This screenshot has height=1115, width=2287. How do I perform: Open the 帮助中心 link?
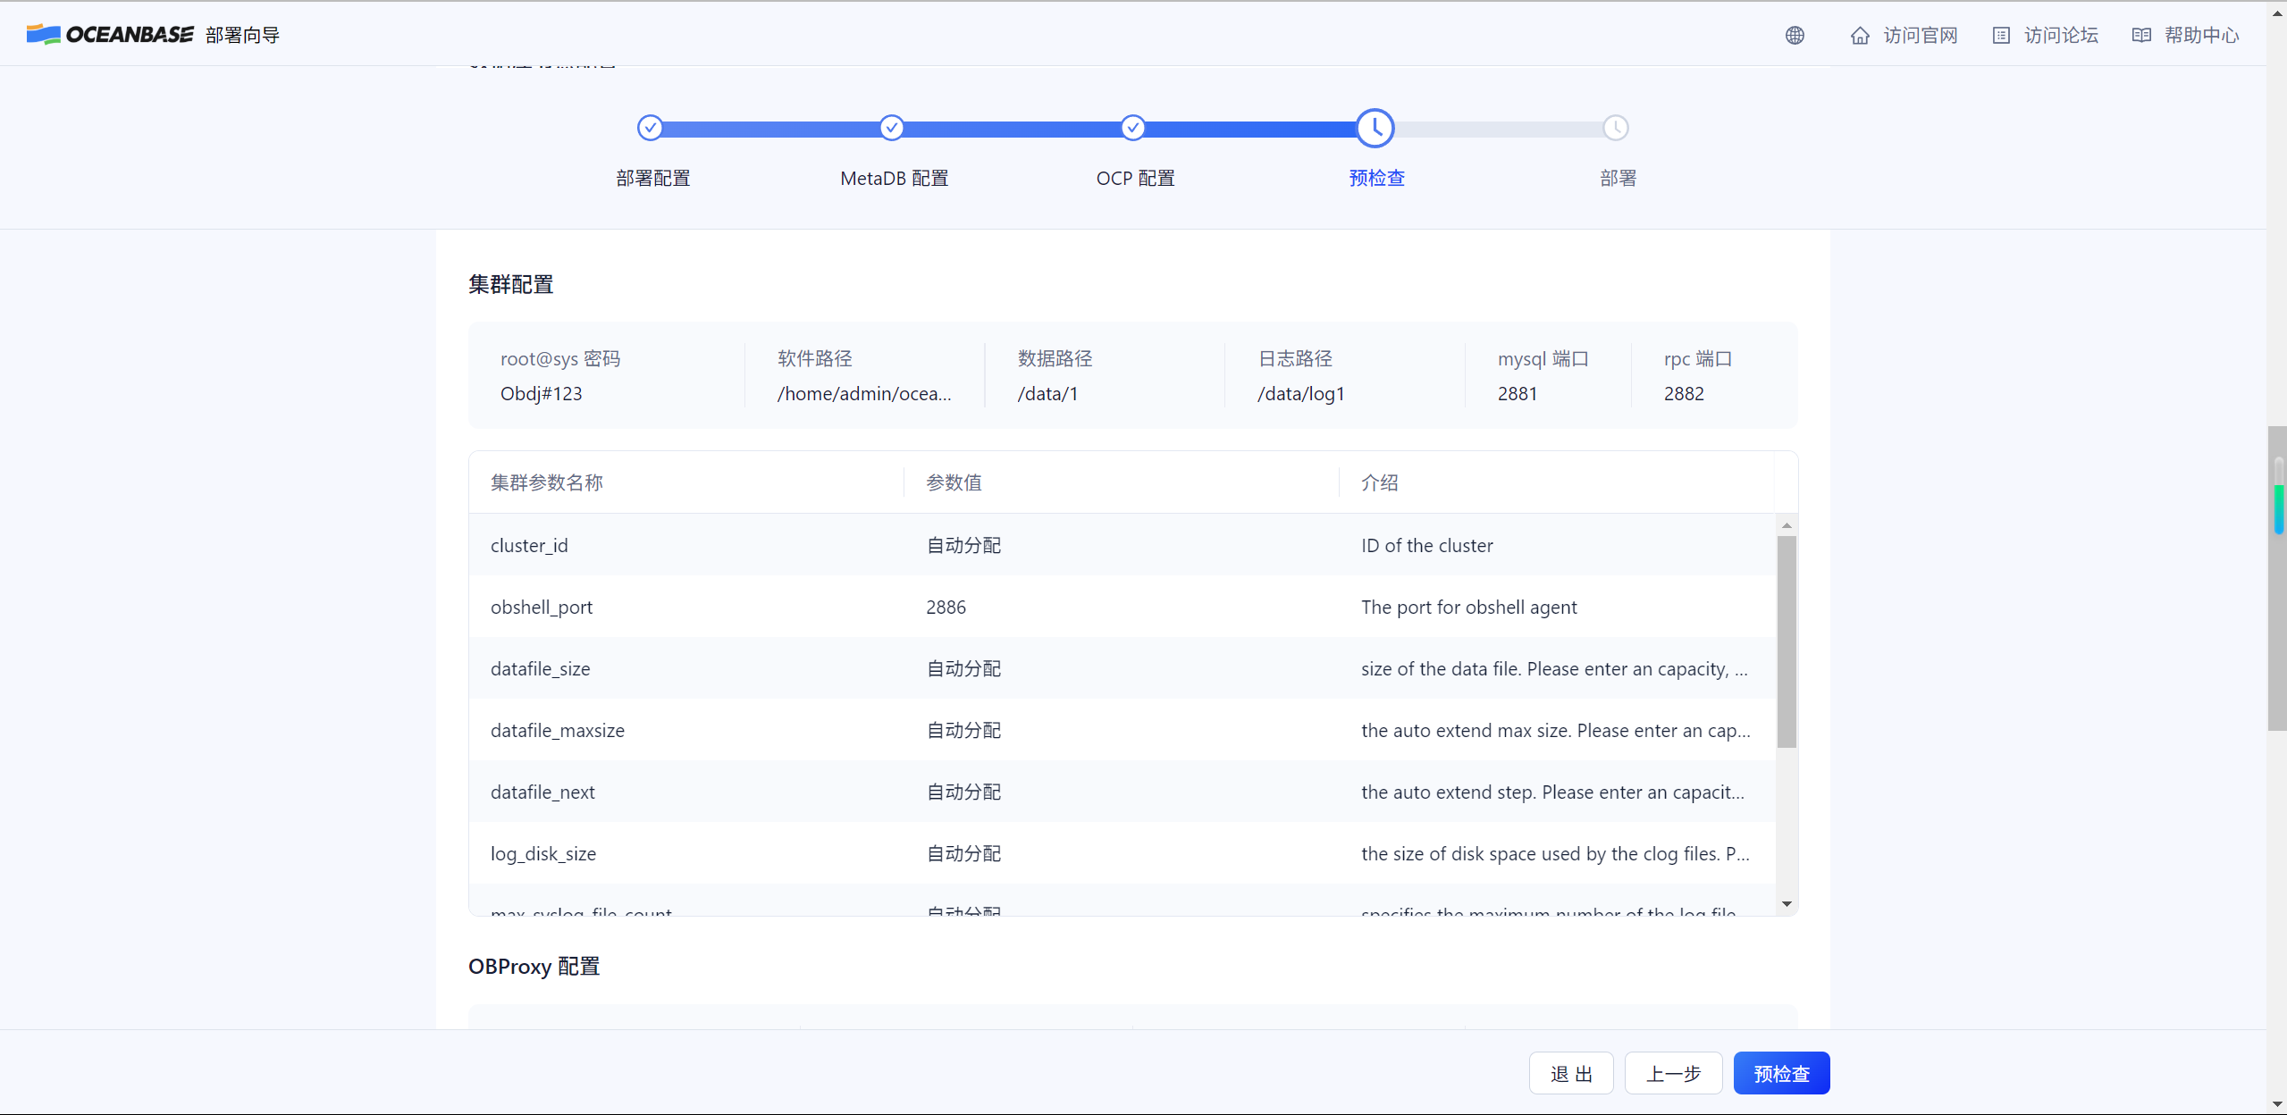click(x=2202, y=35)
